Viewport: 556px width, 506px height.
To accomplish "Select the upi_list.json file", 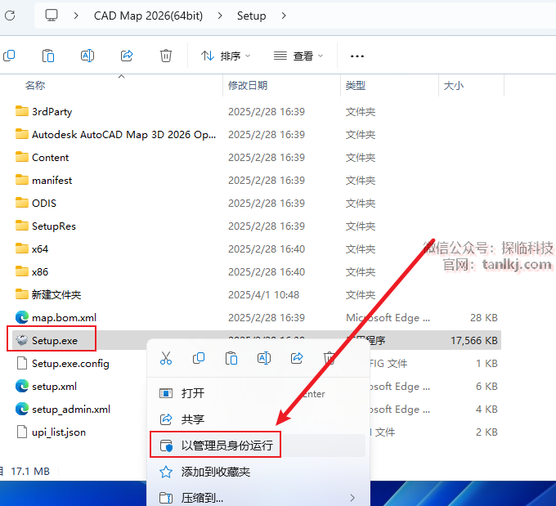I will click(x=59, y=432).
